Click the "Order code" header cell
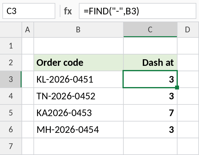The image size is (199, 155). [x=79, y=63]
